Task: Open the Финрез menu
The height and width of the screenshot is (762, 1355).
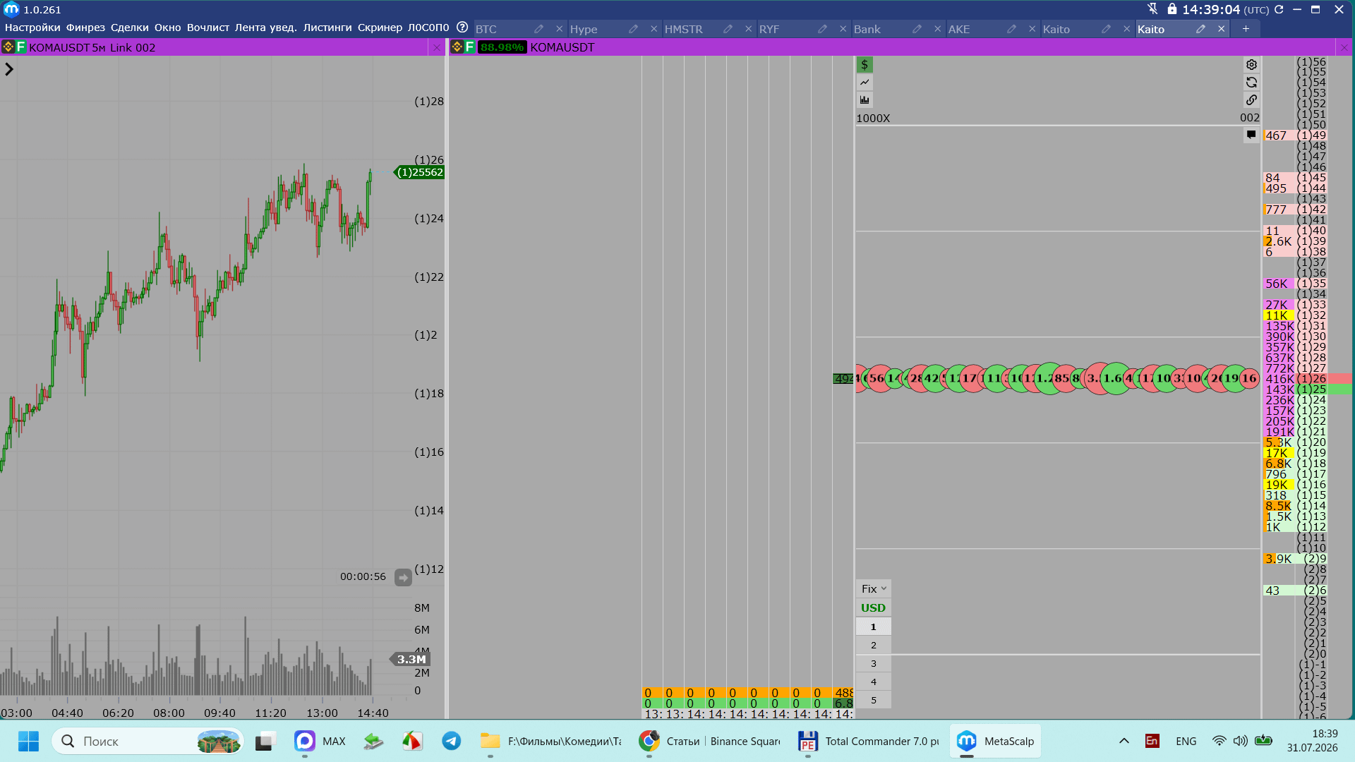Action: [x=85, y=28]
